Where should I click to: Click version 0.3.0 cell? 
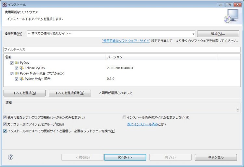[x=111, y=79]
